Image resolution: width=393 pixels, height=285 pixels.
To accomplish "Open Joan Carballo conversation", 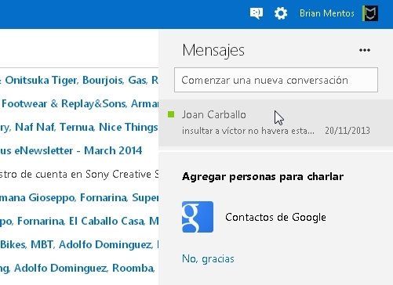I will 275,122.
